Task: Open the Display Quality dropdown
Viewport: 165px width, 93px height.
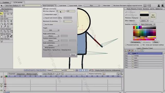Action: pos(109,70)
